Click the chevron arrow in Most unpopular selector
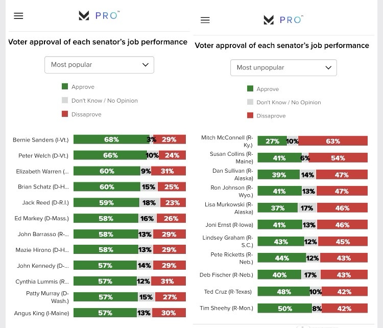Image resolution: width=383 pixels, height=328 pixels. tap(328, 67)
